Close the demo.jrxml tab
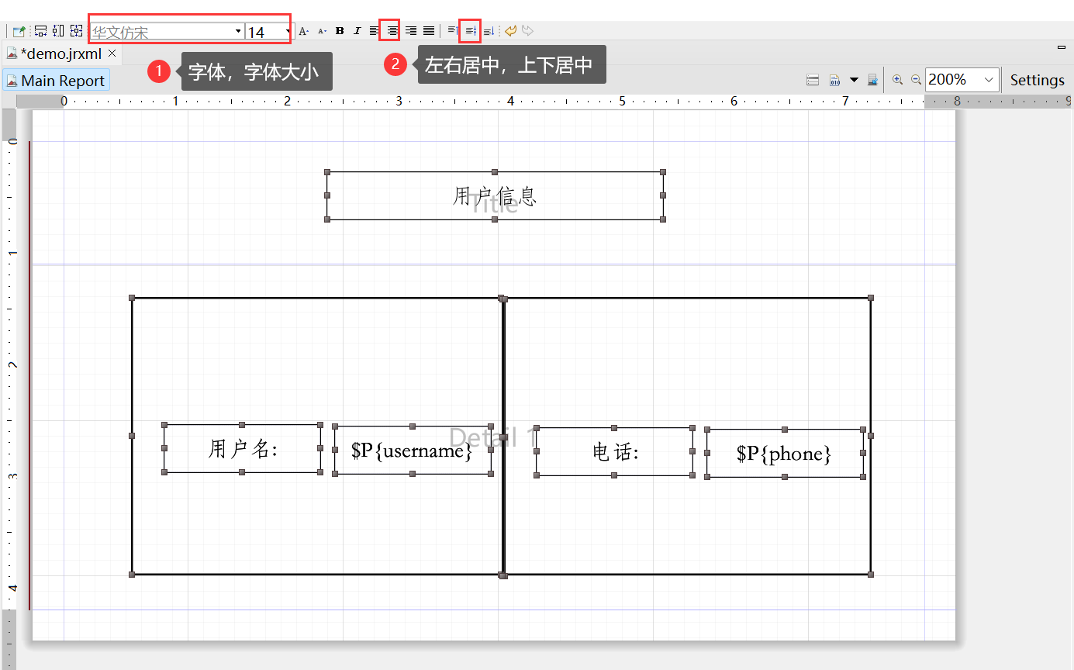Screen dimensions: 1074x670 point(112,54)
